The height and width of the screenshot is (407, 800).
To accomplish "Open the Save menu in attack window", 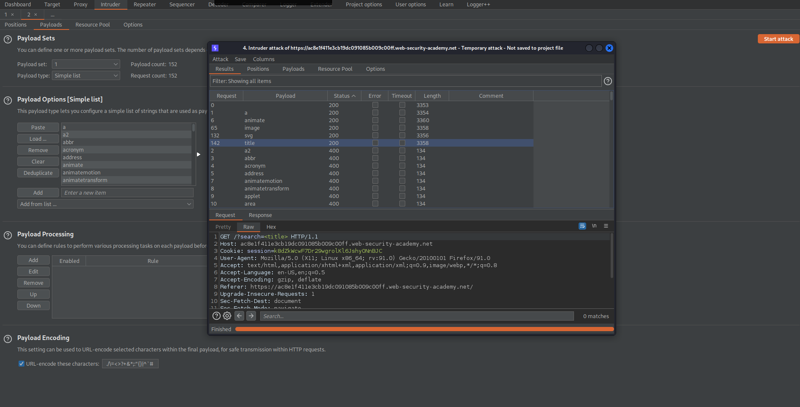I will click(240, 59).
